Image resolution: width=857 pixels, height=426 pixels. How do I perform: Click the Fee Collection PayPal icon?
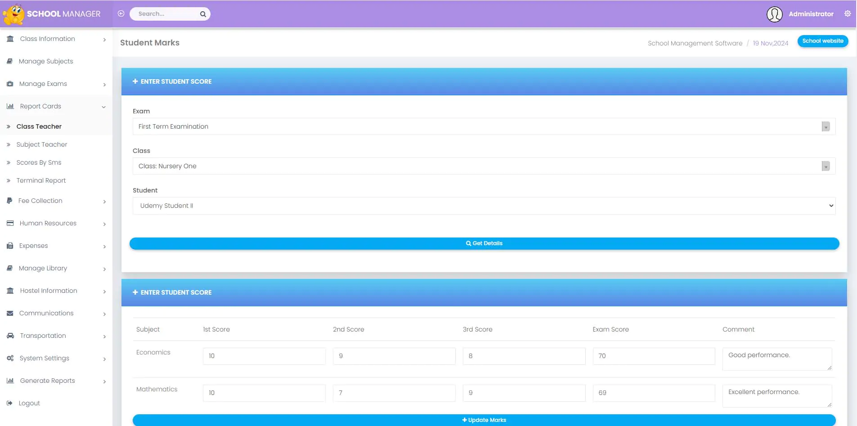point(9,201)
